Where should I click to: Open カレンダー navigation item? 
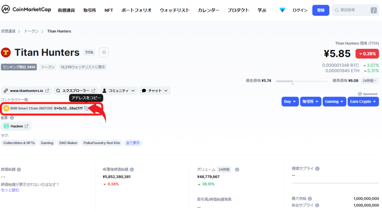click(x=209, y=10)
